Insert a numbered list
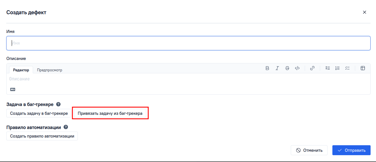Image resolution: width=376 pixels, height=162 pixels. tap(337, 68)
